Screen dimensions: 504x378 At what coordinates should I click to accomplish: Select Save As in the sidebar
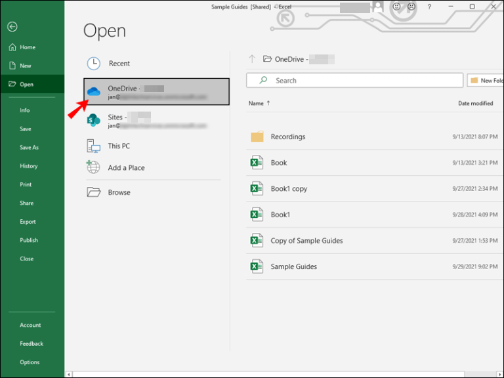click(x=29, y=148)
